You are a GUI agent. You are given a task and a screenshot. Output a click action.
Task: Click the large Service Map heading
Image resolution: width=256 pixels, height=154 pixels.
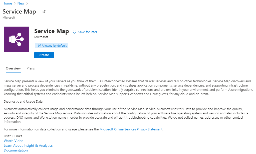52,31
